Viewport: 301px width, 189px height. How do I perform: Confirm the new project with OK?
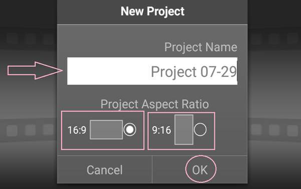tap(200, 170)
